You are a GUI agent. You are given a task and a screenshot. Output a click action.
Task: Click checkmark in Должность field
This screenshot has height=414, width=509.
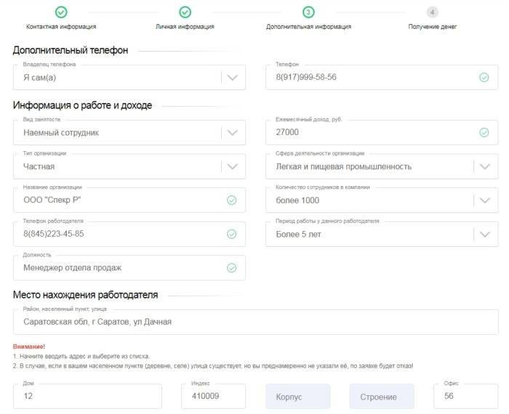(x=231, y=268)
